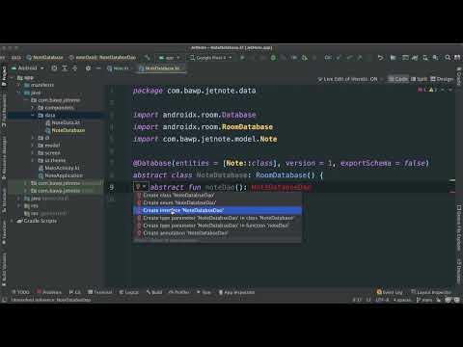Click the Run app play button
This screenshot has height=347, width=463.
[243, 58]
